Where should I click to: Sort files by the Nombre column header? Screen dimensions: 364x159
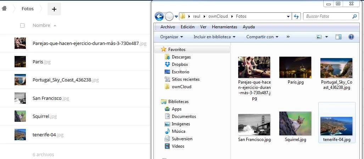pyautogui.click(x=41, y=25)
